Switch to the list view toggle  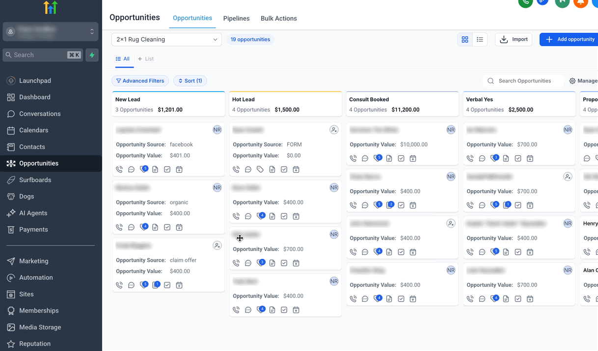coord(480,40)
